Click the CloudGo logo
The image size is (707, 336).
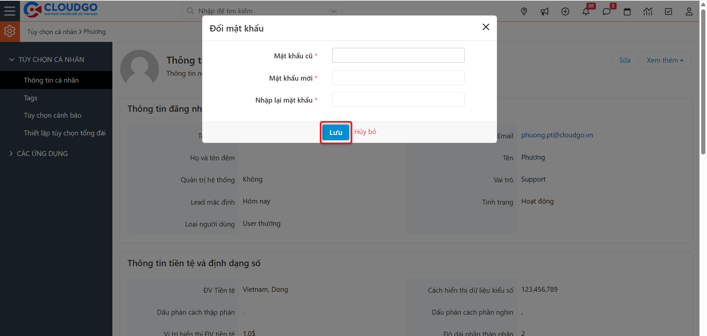[61, 10]
